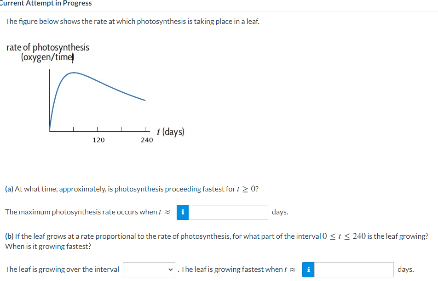Select the days label after the answer box

[x=281, y=212]
